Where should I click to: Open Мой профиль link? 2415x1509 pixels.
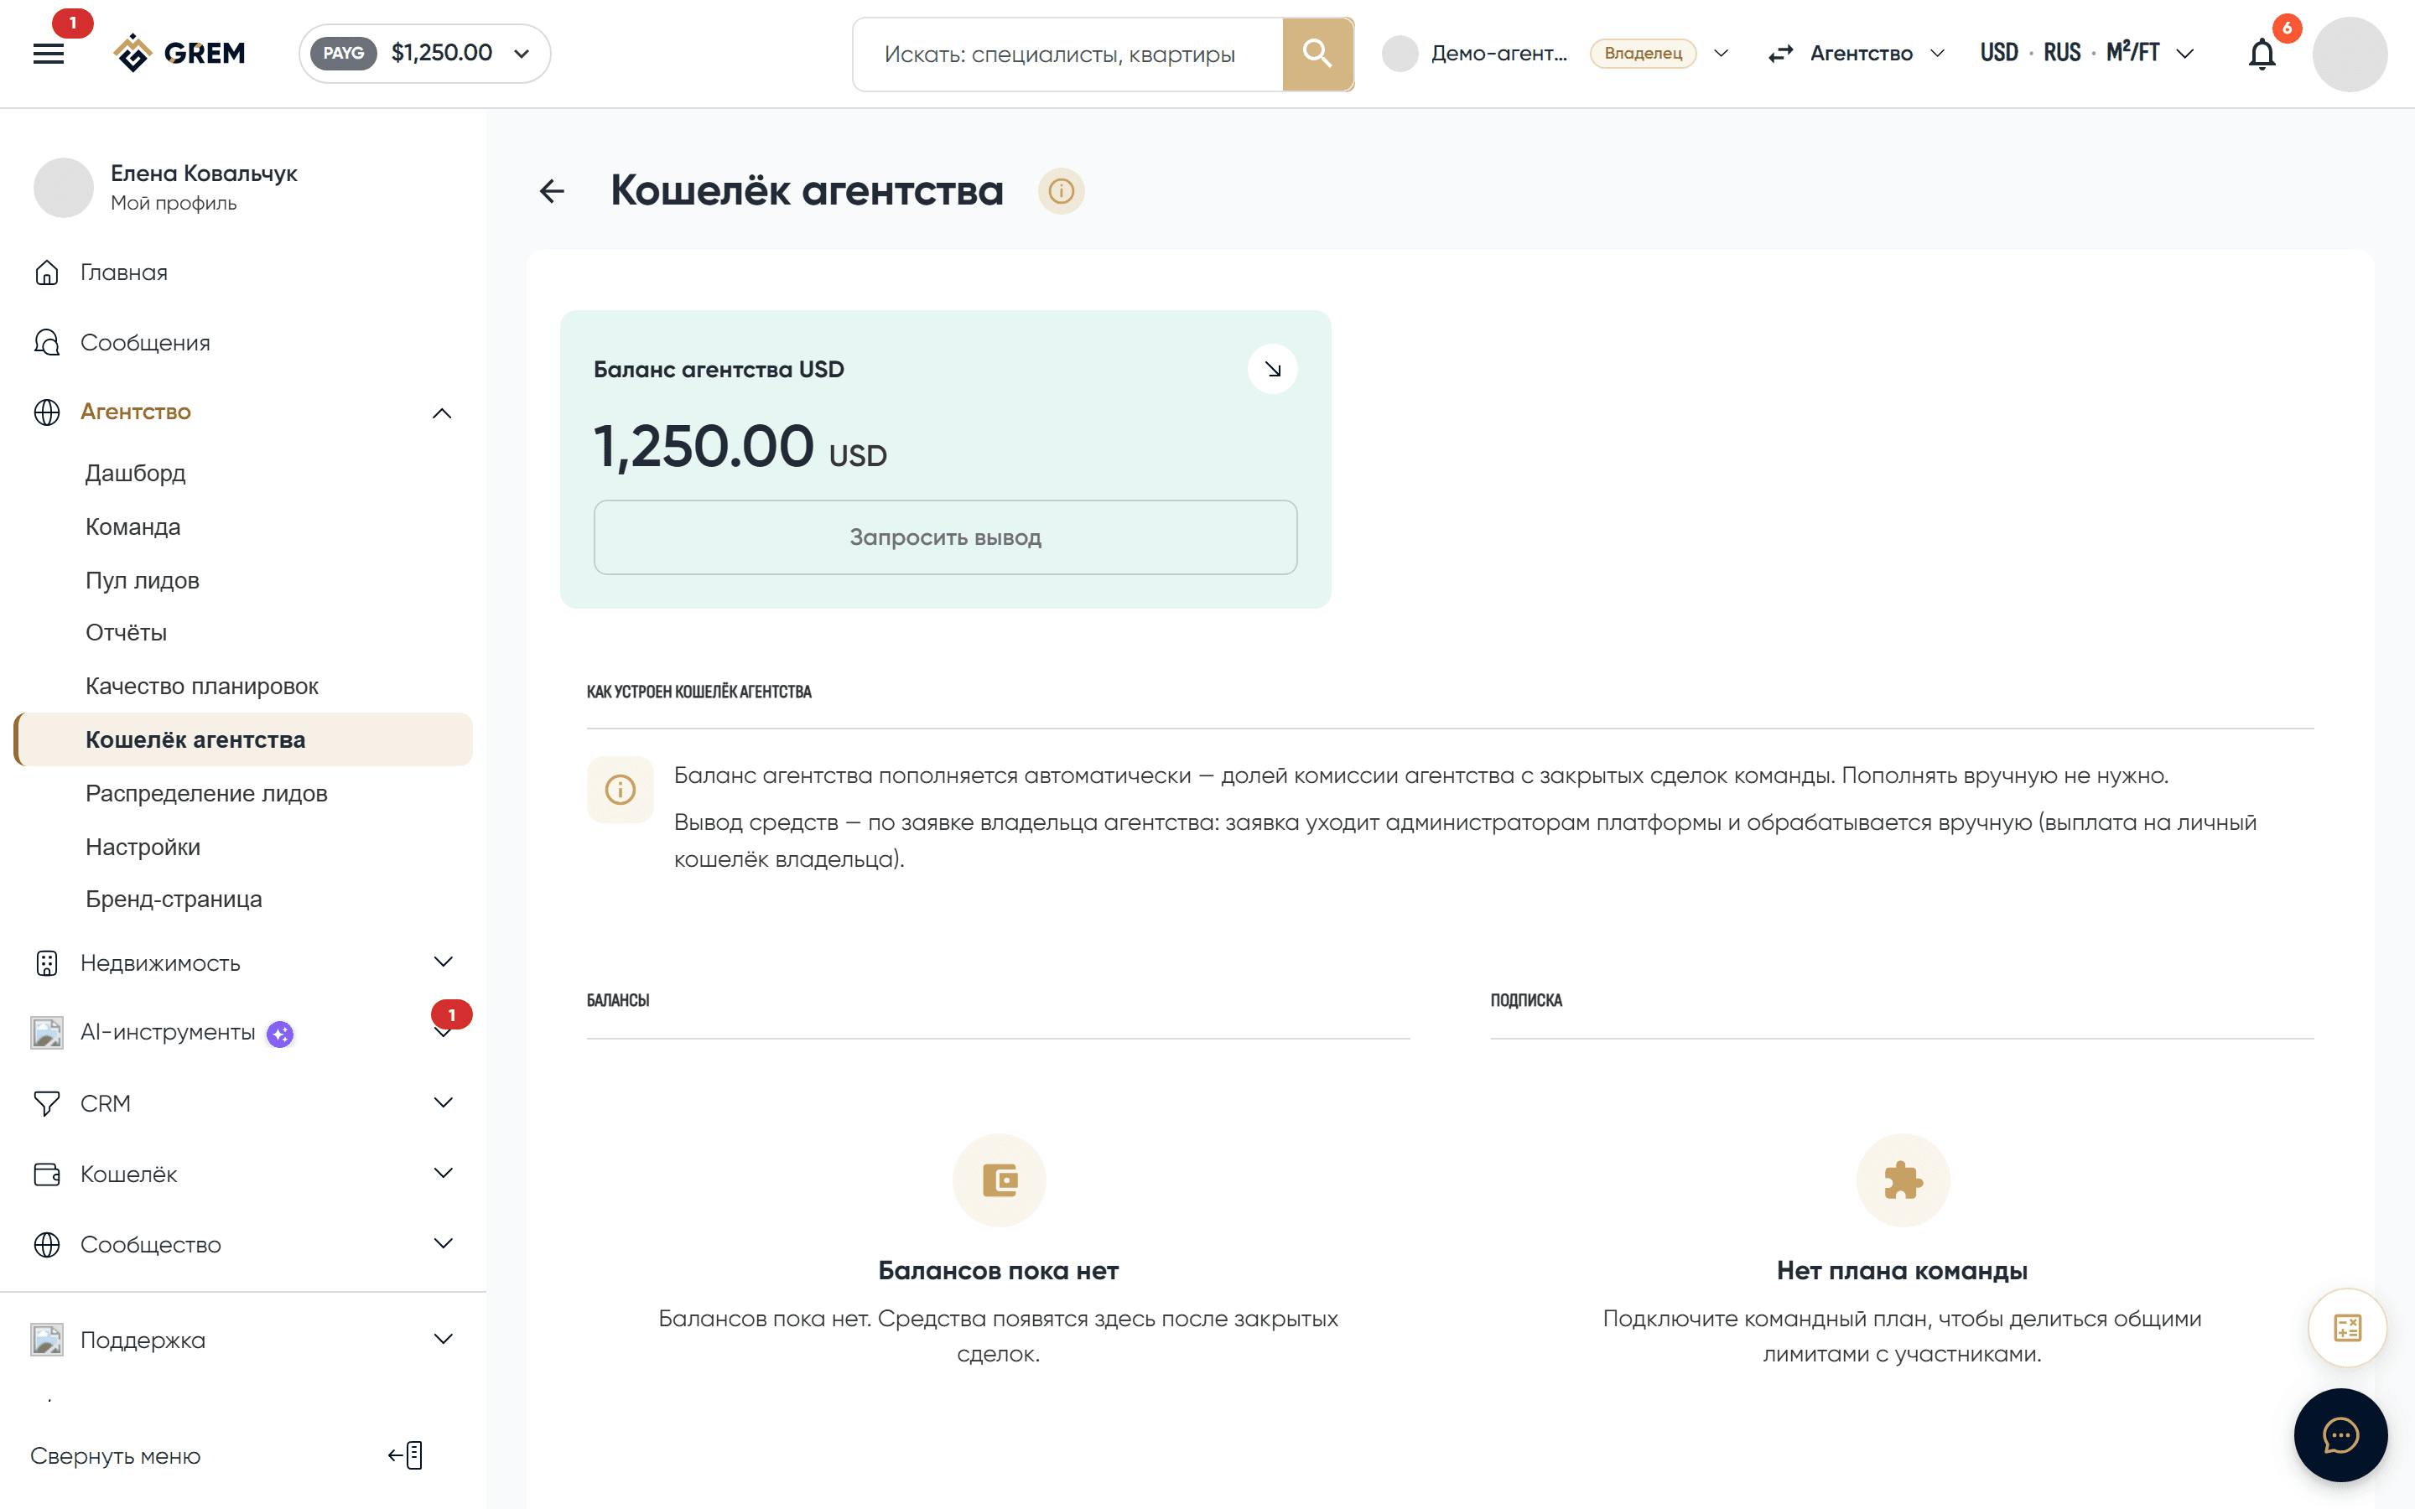tap(174, 204)
